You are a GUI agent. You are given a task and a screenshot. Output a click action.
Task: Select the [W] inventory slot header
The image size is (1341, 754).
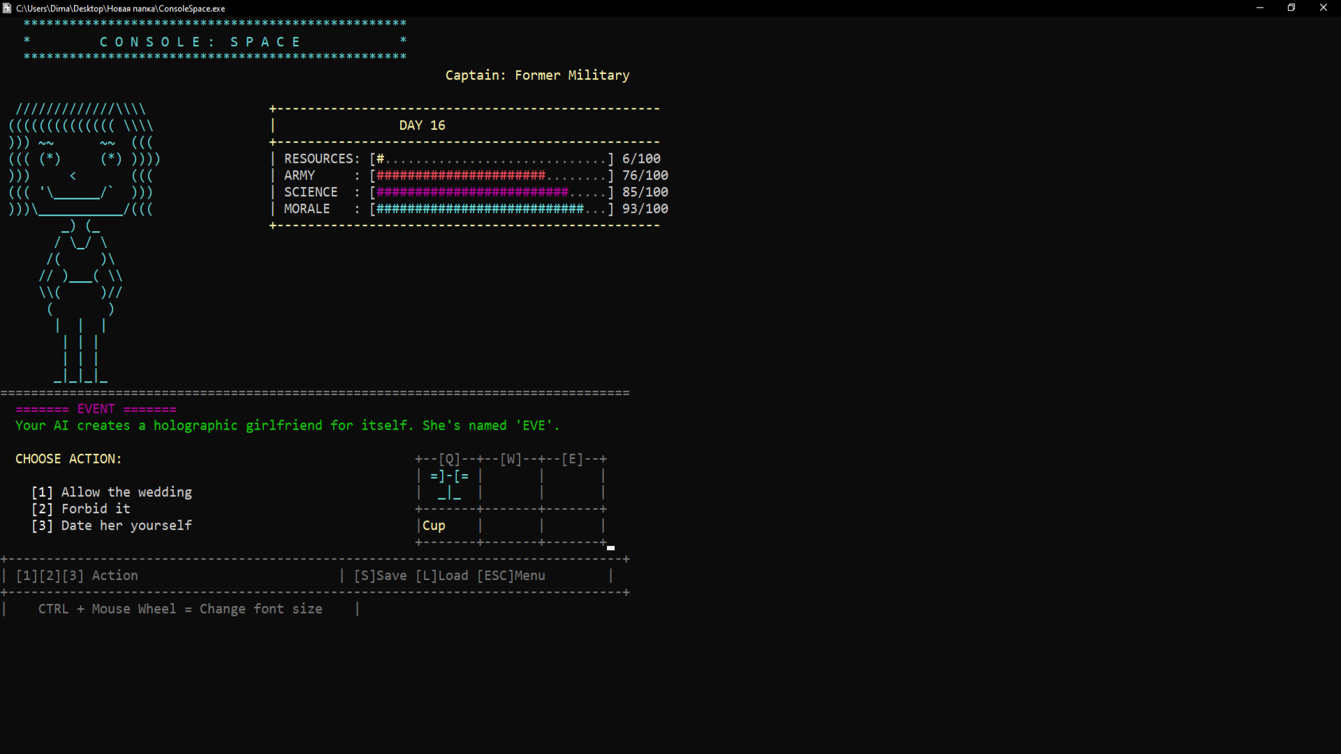pos(511,459)
